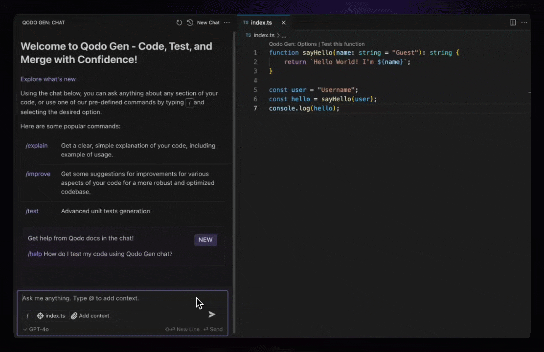Send message with arrow icon
This screenshot has width=544, height=352.
[212, 314]
